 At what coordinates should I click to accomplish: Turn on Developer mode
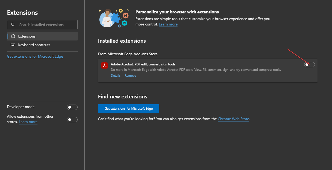click(72, 107)
